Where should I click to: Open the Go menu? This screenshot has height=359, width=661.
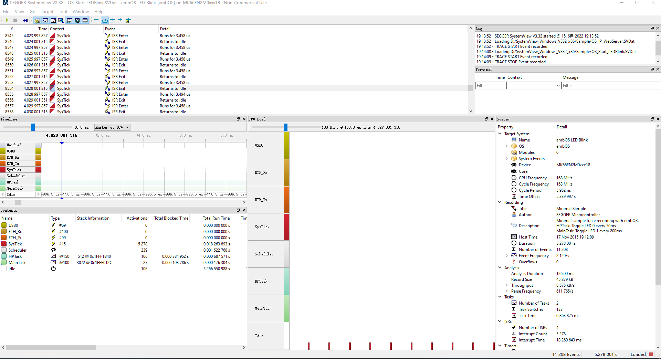click(x=32, y=11)
